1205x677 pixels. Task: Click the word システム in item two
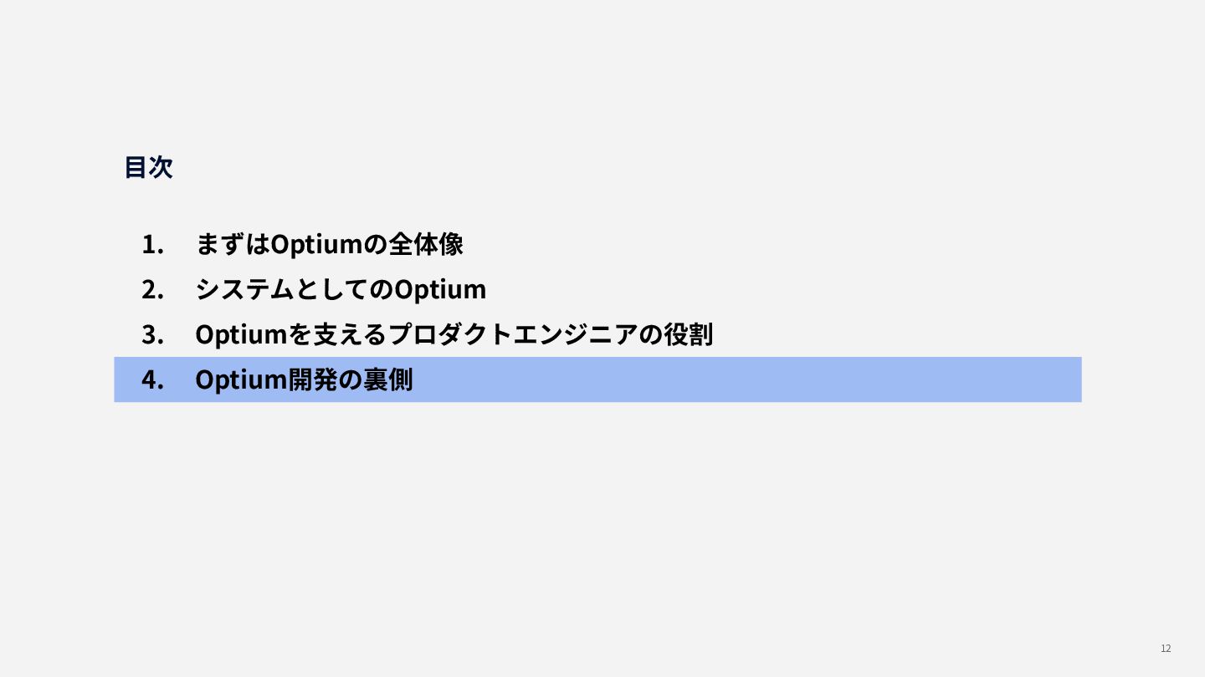[244, 289]
